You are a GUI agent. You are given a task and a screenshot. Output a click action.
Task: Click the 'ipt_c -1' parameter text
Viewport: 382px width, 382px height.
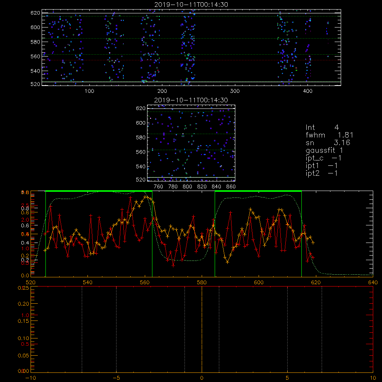point(324,158)
